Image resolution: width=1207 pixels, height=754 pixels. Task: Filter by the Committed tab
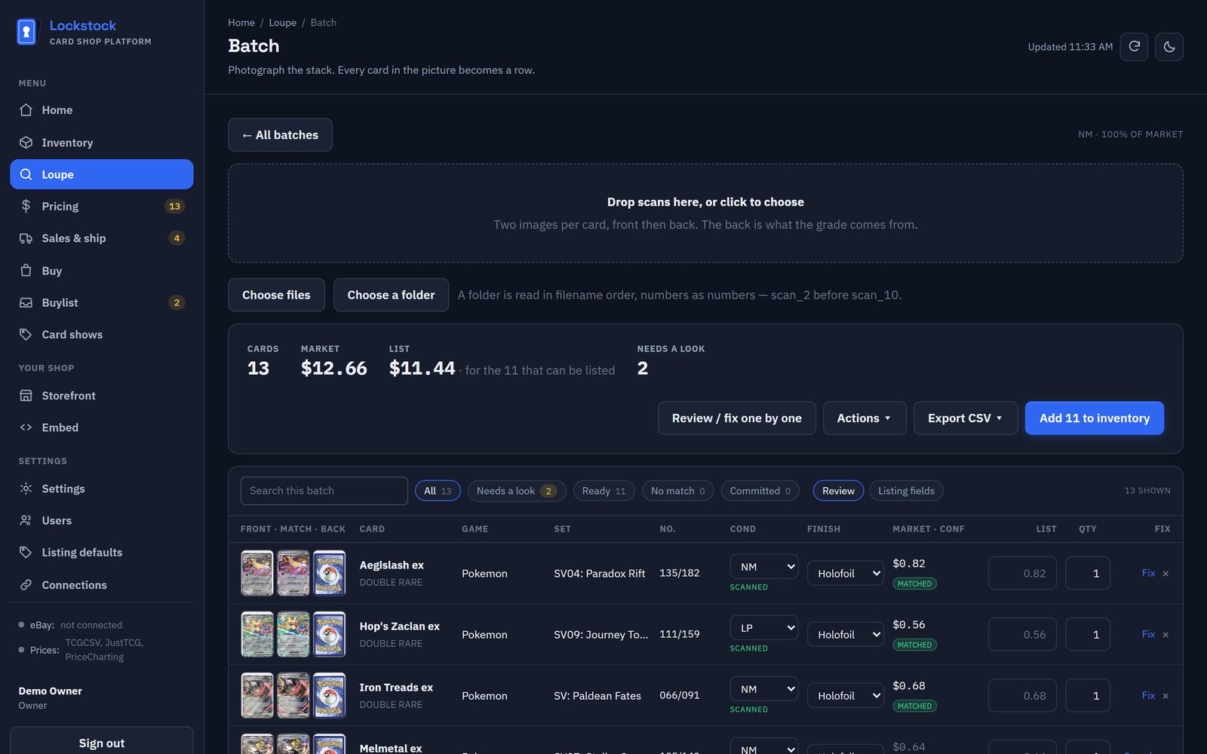(x=760, y=491)
